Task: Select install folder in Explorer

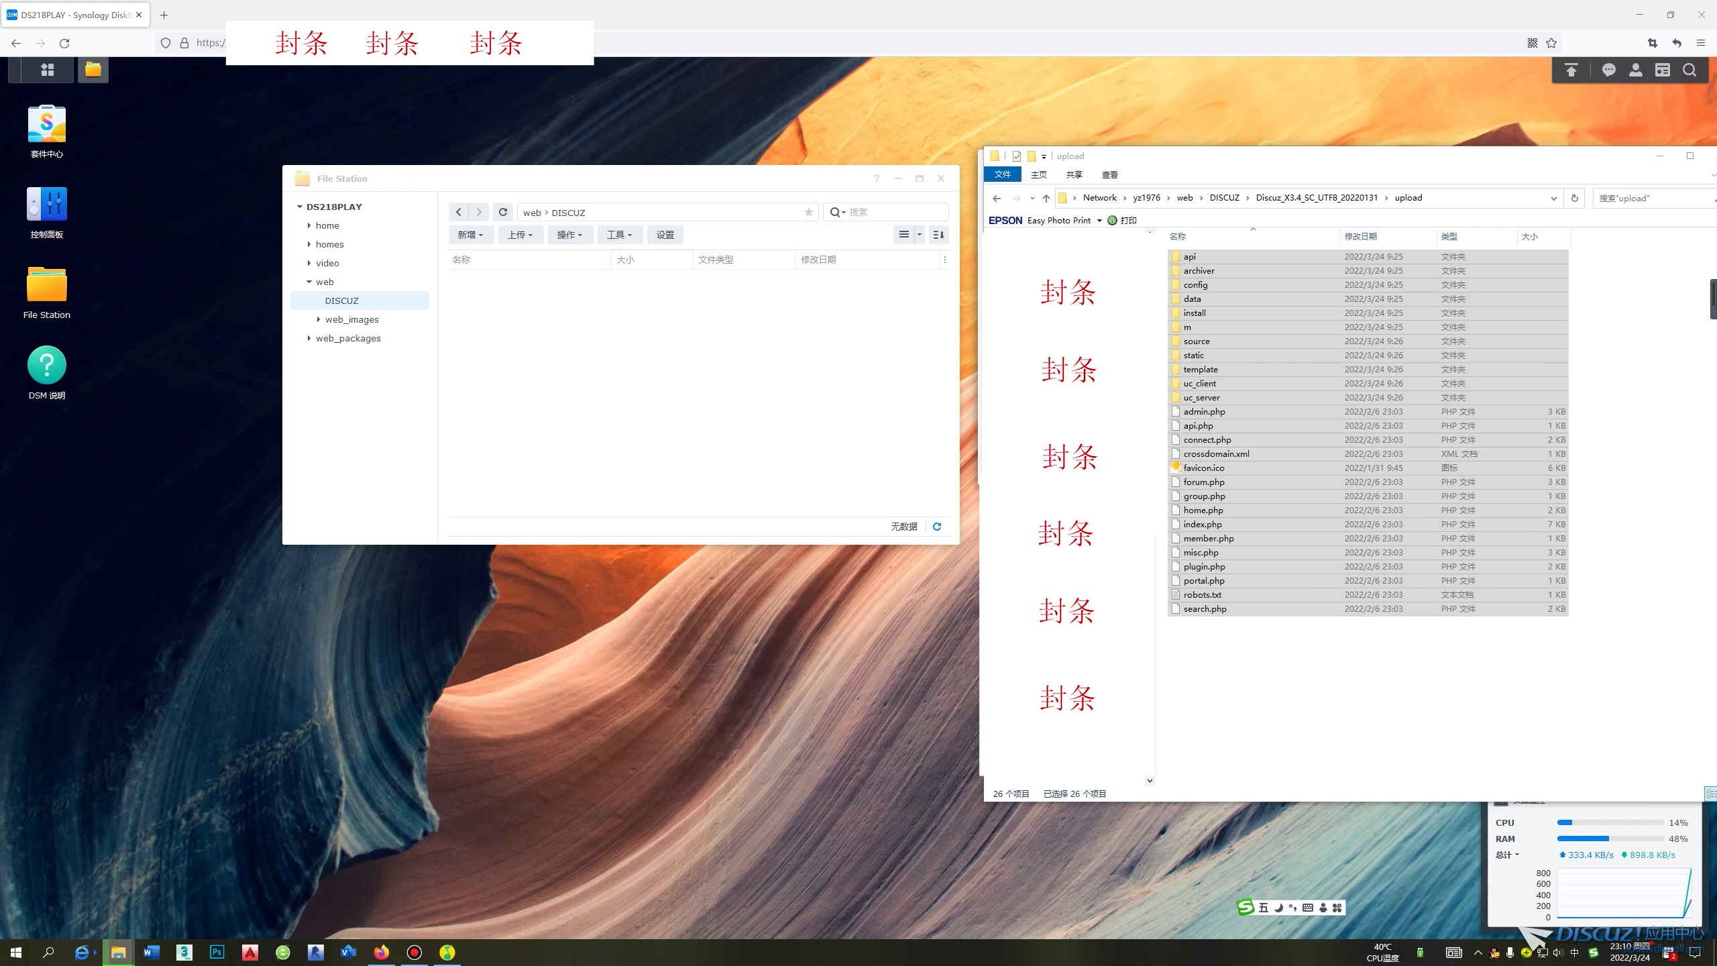Action: [1368, 313]
